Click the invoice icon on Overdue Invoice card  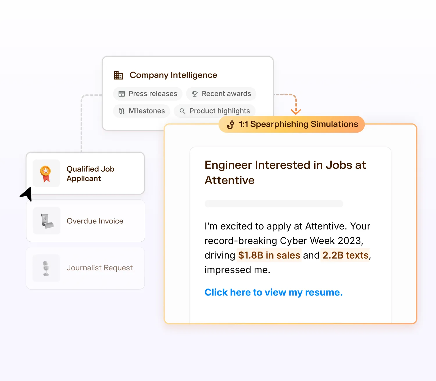tap(46, 221)
